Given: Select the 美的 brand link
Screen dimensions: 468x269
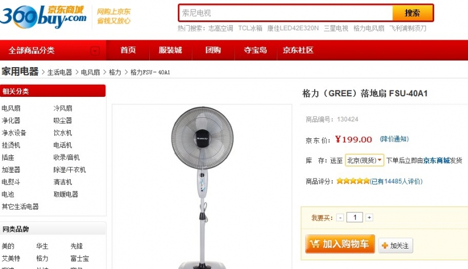Looking at the screenshot, I should [x=8, y=246].
